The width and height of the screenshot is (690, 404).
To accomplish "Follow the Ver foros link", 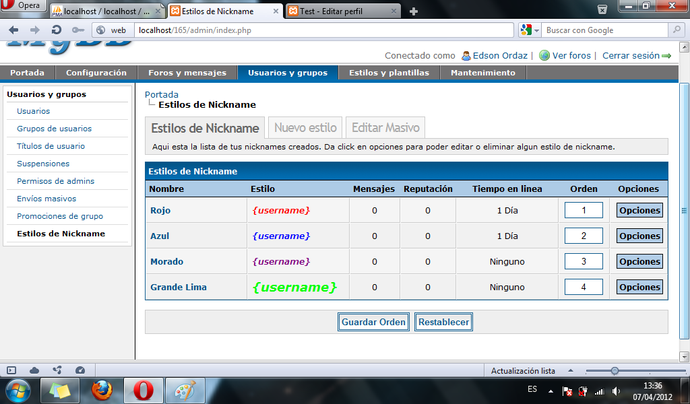I will (x=571, y=55).
